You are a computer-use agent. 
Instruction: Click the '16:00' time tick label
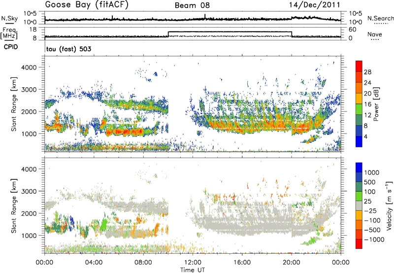(x=242, y=263)
